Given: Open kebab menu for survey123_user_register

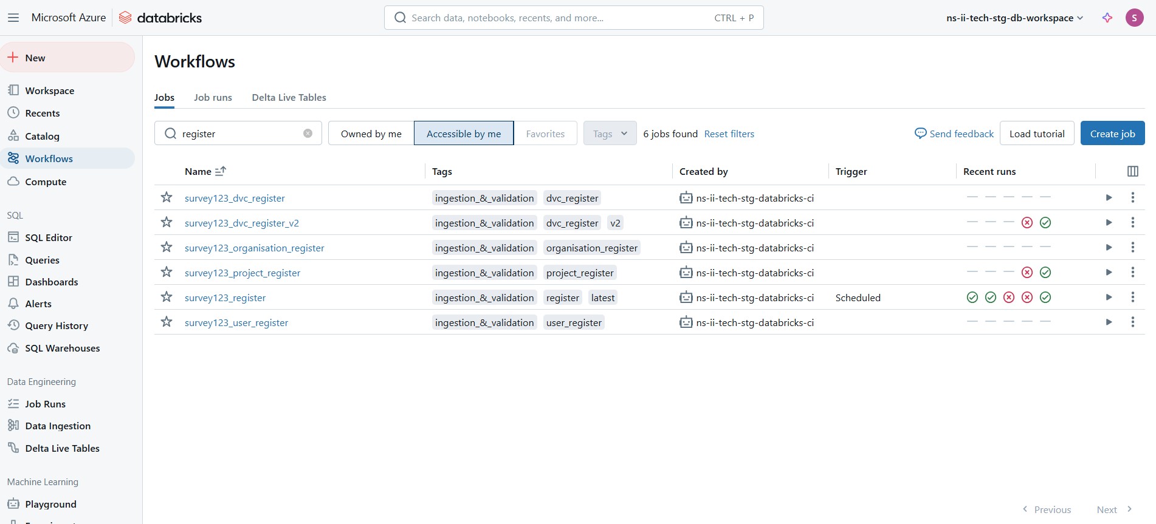Looking at the screenshot, I should tap(1132, 322).
